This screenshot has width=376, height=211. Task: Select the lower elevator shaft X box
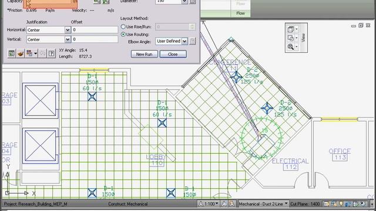[x=41, y=146]
